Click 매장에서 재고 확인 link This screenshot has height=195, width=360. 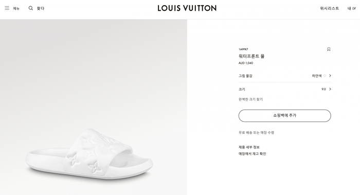click(252, 154)
